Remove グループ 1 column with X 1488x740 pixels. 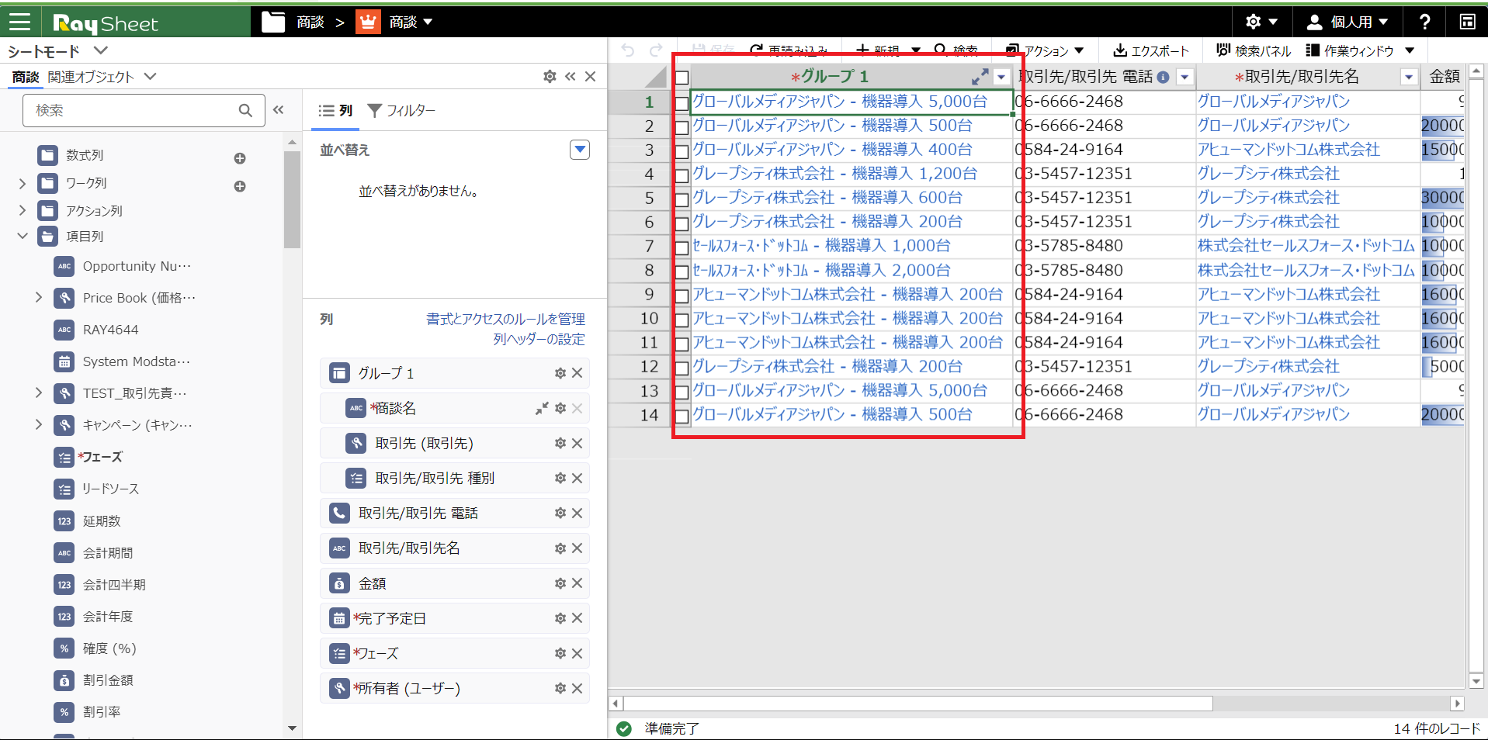pos(577,373)
